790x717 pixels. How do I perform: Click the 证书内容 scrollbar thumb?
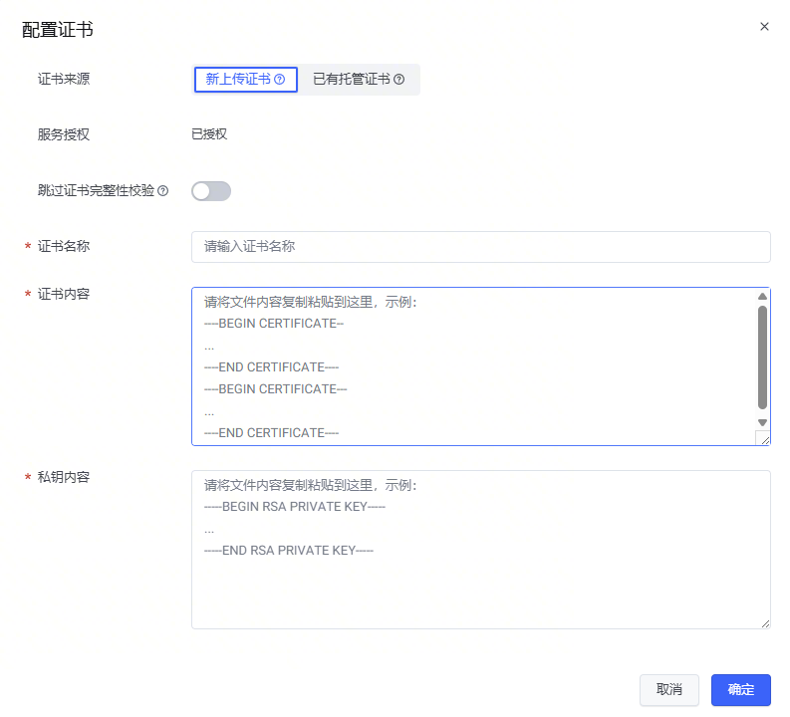tap(762, 357)
